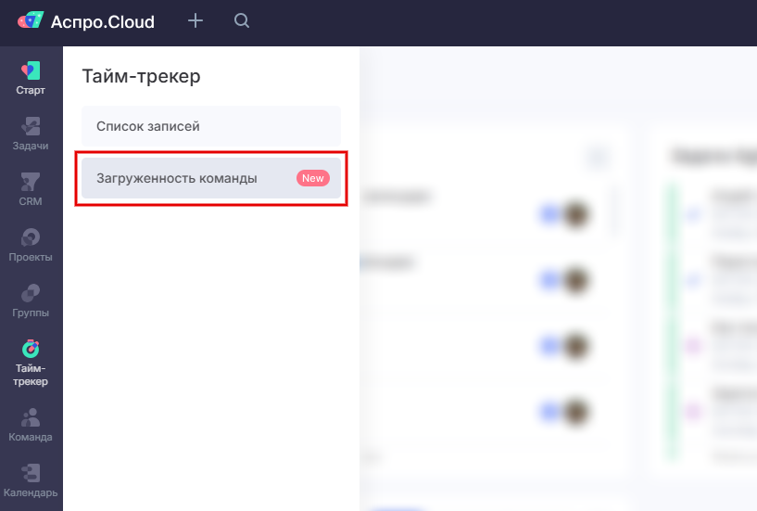Open Календарь from the sidebar
The image size is (757, 511).
tap(31, 479)
